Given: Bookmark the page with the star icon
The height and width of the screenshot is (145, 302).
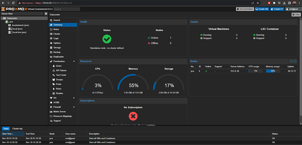Looking at the screenshot, I should [x=258, y=3].
